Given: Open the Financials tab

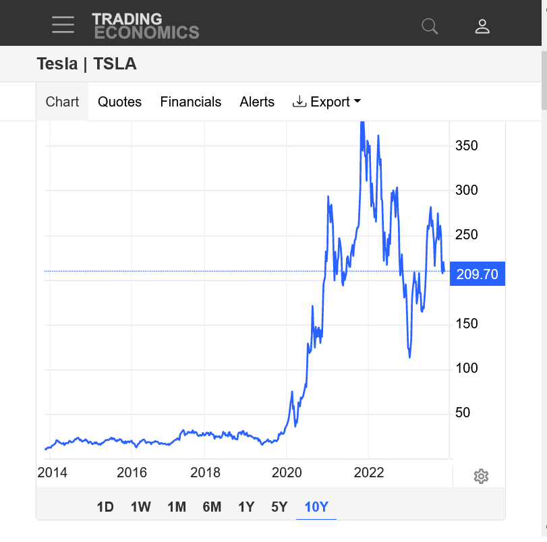Looking at the screenshot, I should pos(190,102).
